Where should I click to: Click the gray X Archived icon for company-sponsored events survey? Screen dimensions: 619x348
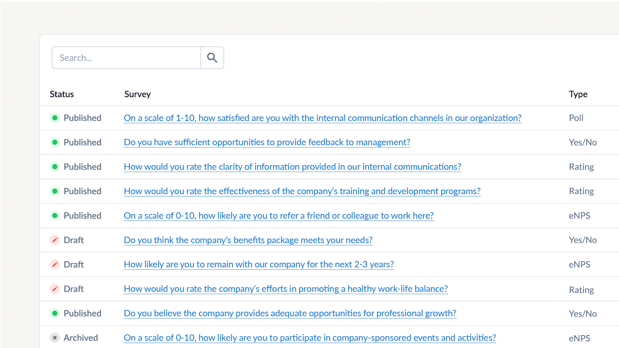point(55,338)
